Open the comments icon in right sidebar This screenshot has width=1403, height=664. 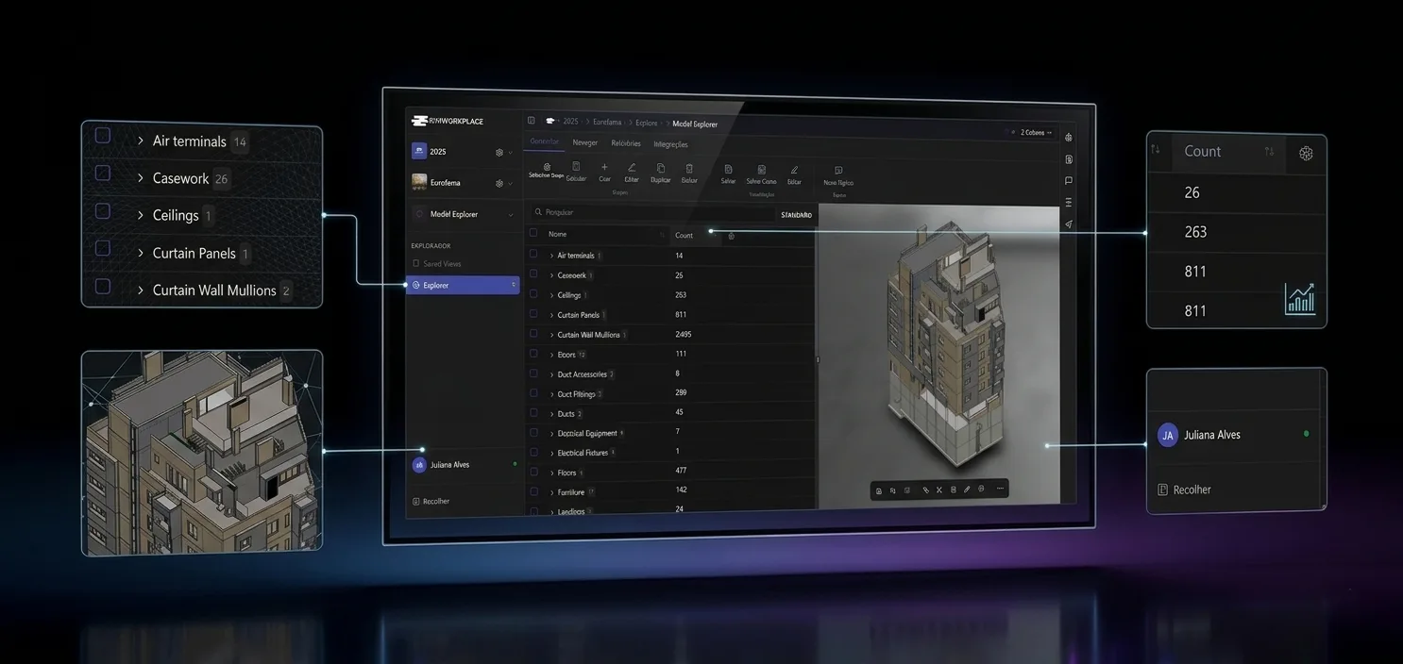point(1069,180)
